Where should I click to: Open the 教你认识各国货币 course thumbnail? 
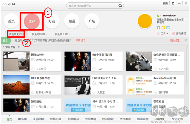[139, 61]
